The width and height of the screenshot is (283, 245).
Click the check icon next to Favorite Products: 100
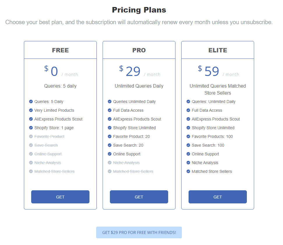[188, 136]
